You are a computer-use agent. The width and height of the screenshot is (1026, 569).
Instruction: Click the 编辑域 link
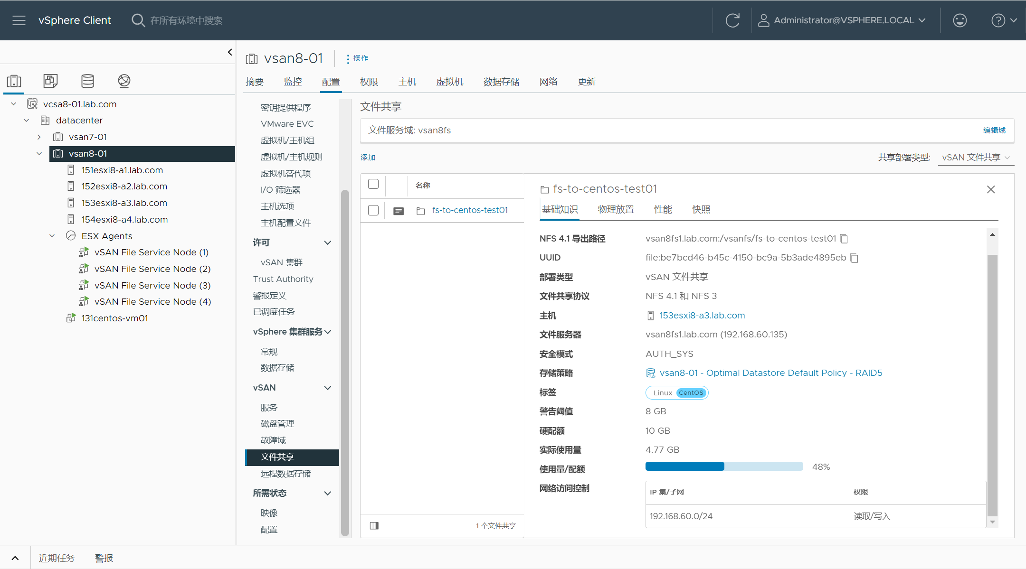(x=994, y=130)
